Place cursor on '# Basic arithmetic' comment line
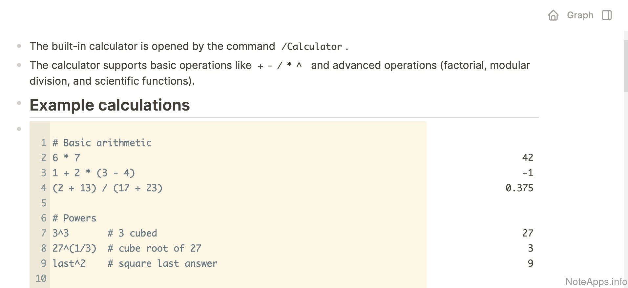 point(102,143)
